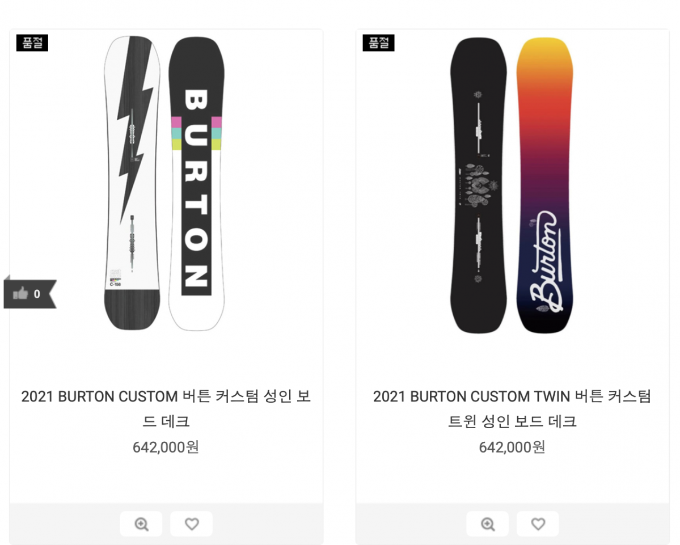The width and height of the screenshot is (680, 545).
Task: Click the 품절 badge on the right card
Action: (378, 43)
